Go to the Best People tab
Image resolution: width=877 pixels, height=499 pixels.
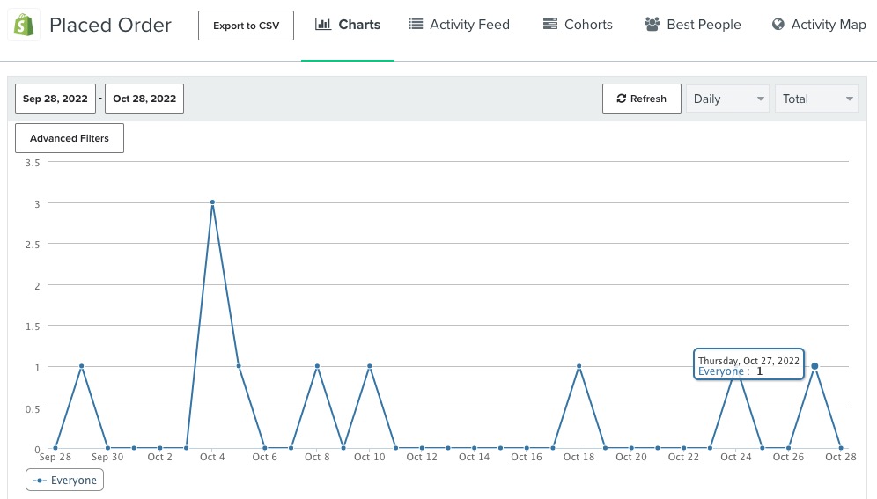click(x=703, y=25)
